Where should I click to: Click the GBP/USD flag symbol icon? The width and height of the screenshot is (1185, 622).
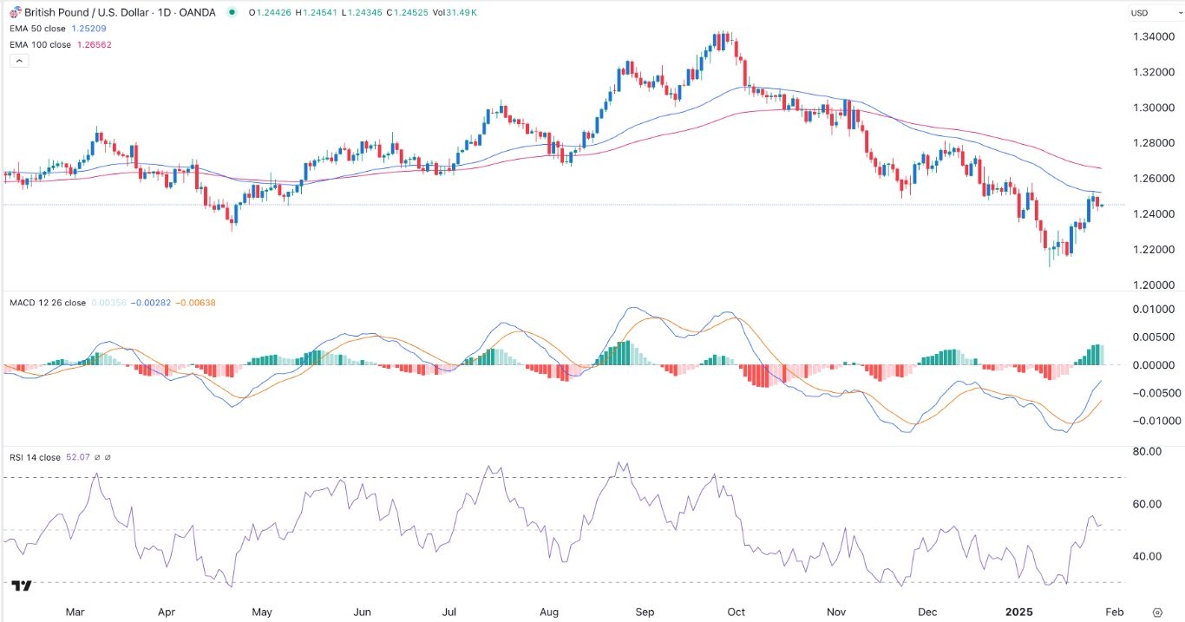pos(16,12)
